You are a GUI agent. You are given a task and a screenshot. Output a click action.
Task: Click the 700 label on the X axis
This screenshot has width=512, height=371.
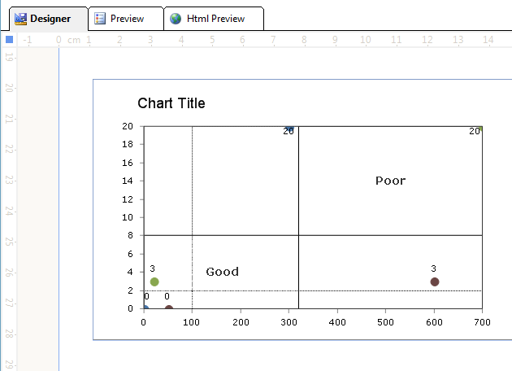482,322
